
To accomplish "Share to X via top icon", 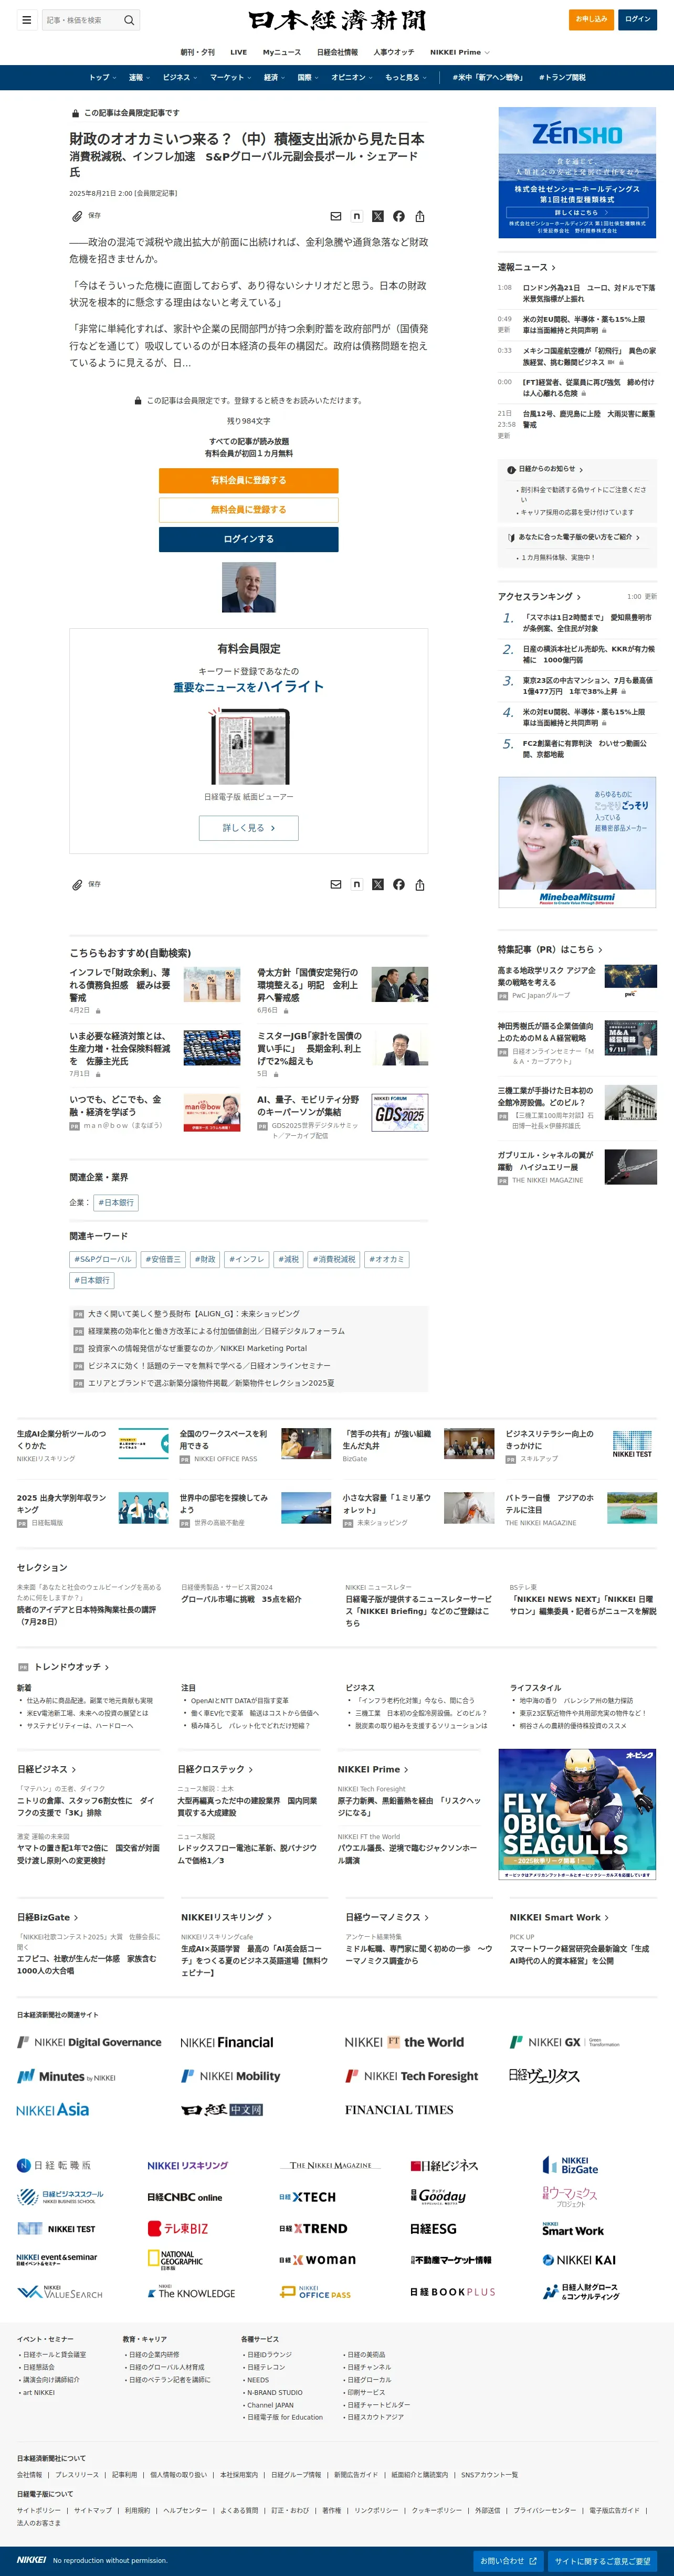I will [378, 216].
